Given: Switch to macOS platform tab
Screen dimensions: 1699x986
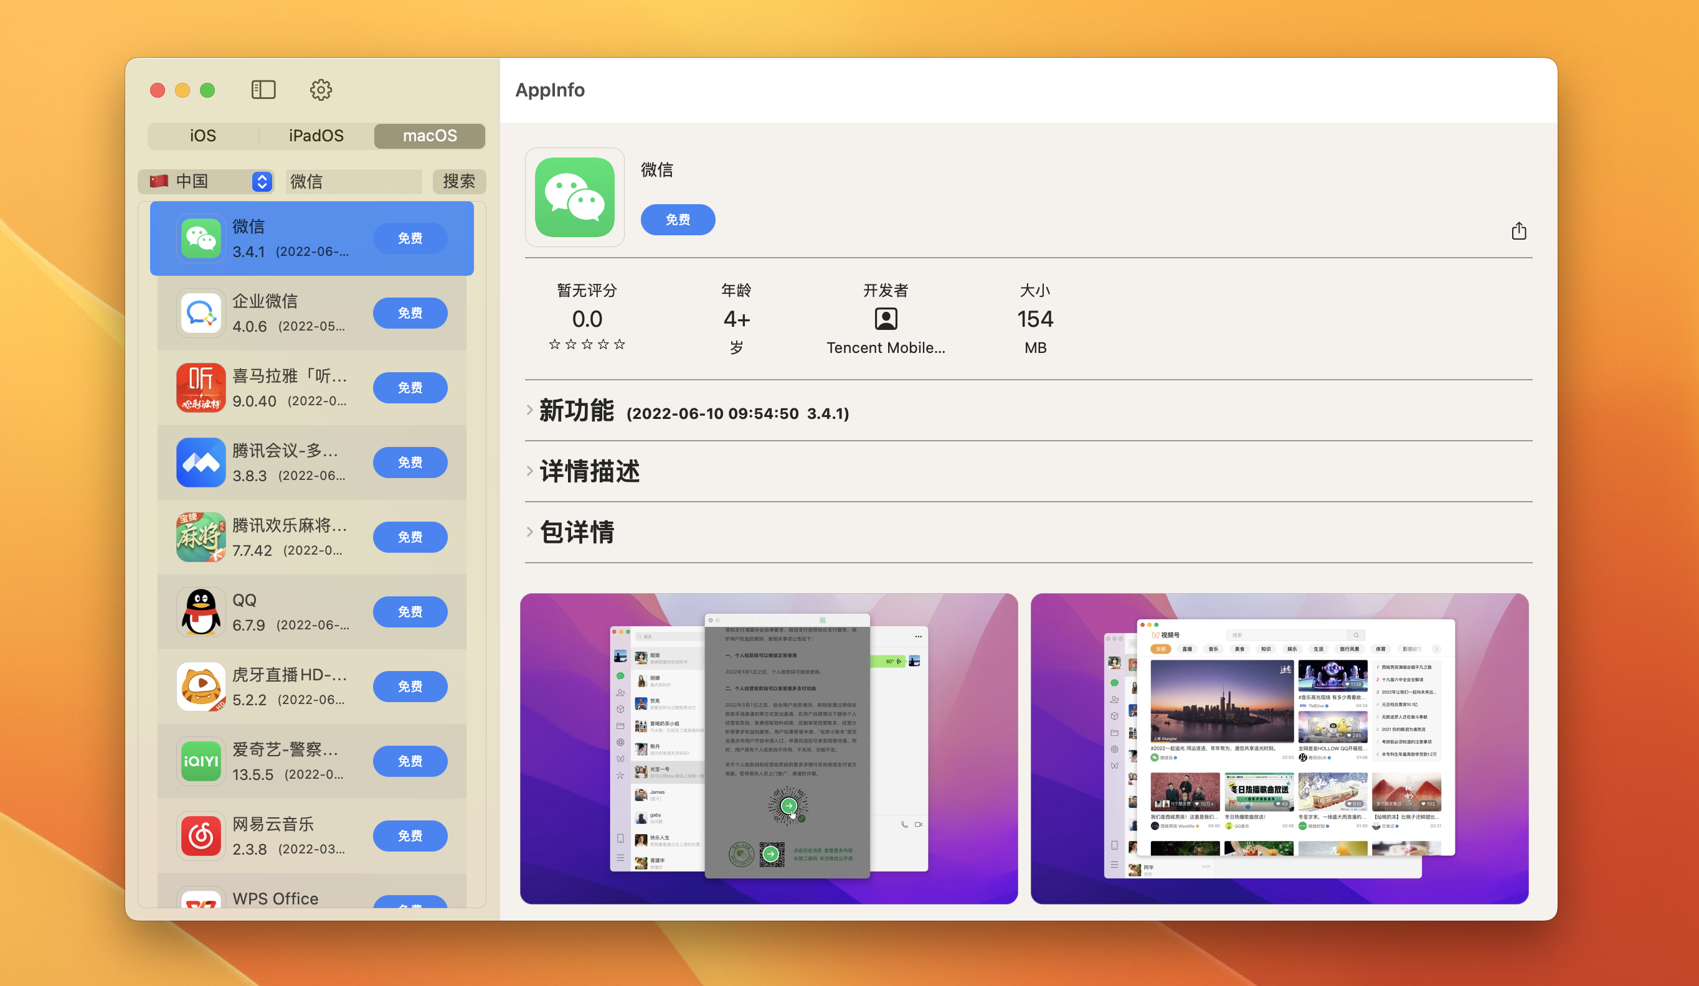Looking at the screenshot, I should click(x=430, y=136).
